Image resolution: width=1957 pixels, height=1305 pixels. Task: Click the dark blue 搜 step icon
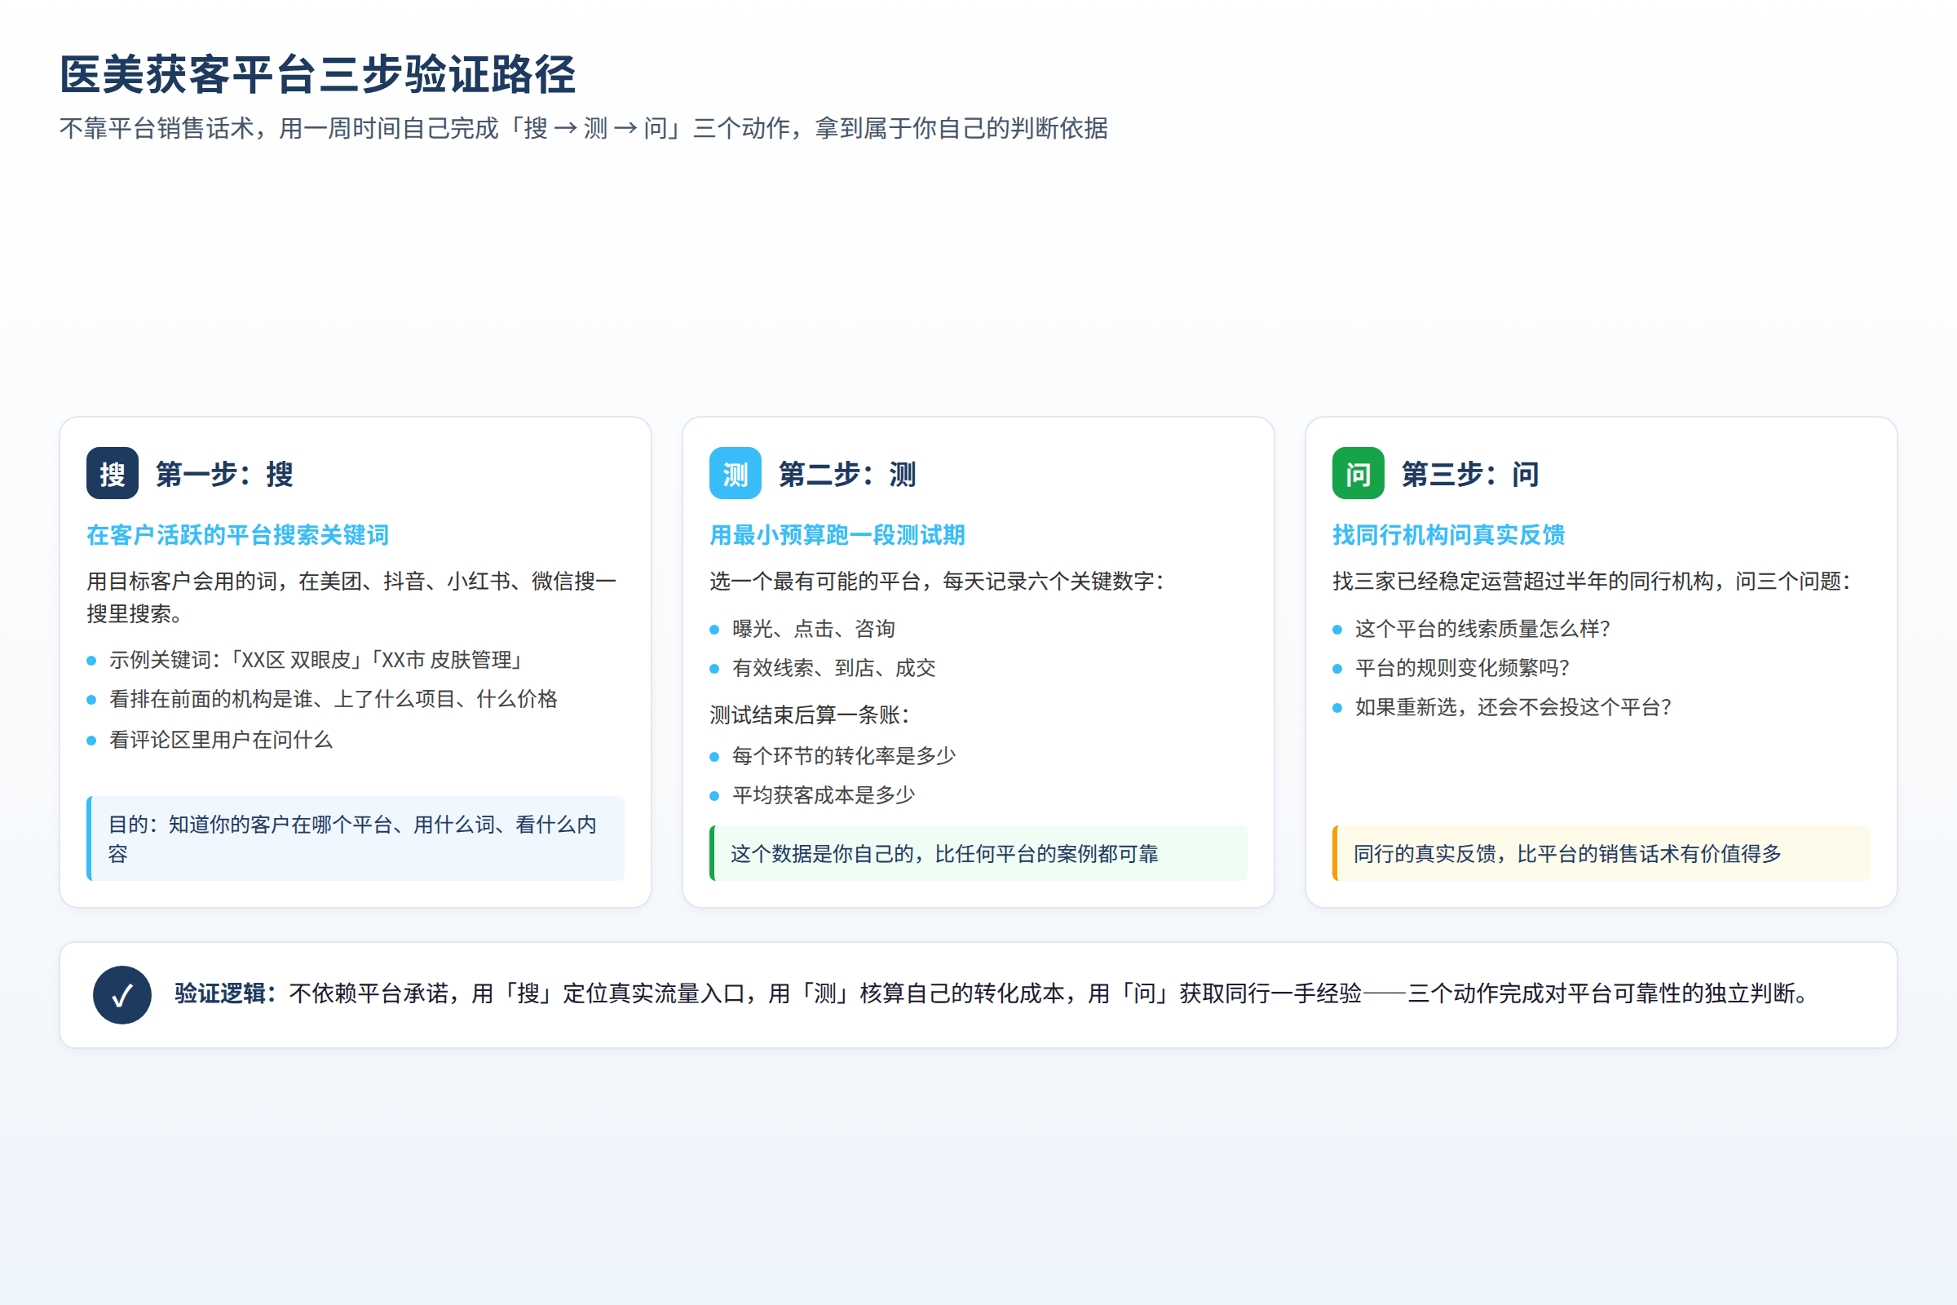pyautogui.click(x=113, y=474)
